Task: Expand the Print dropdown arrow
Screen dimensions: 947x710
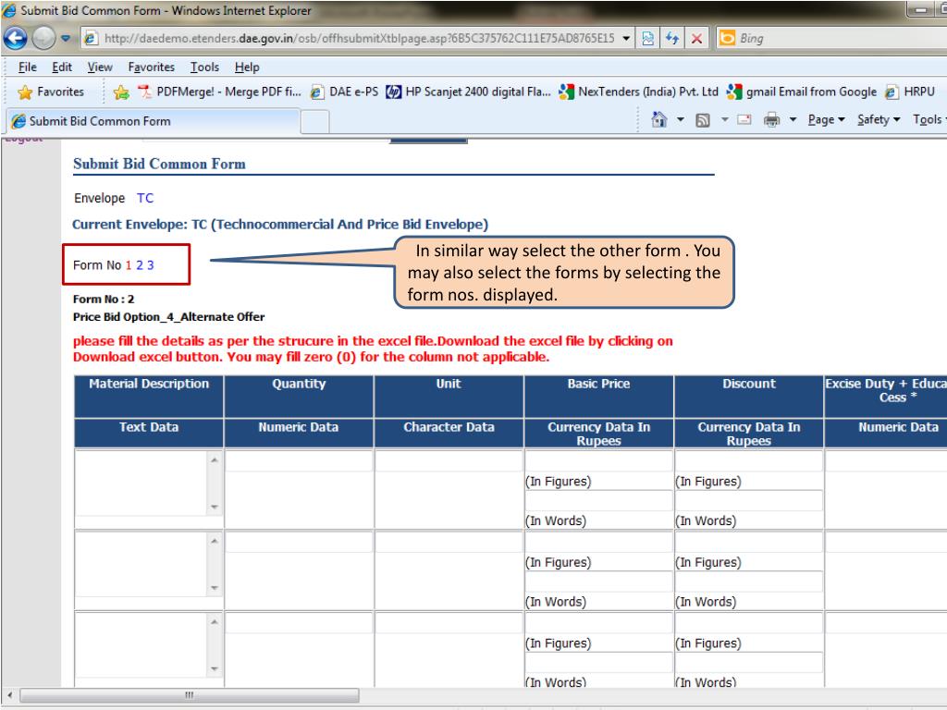Action: click(793, 119)
